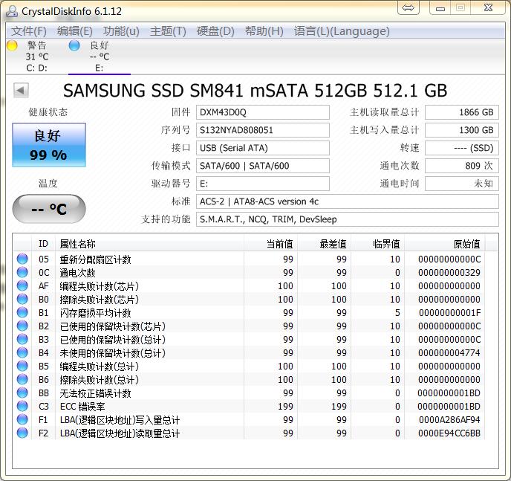This screenshot has height=481, width=511.
Task: Click the 良好 99 % health status button
Action: point(49,145)
